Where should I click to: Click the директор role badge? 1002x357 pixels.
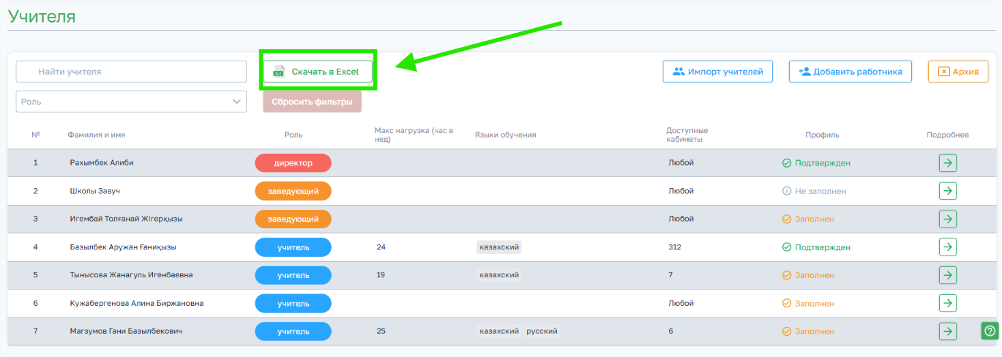293,163
